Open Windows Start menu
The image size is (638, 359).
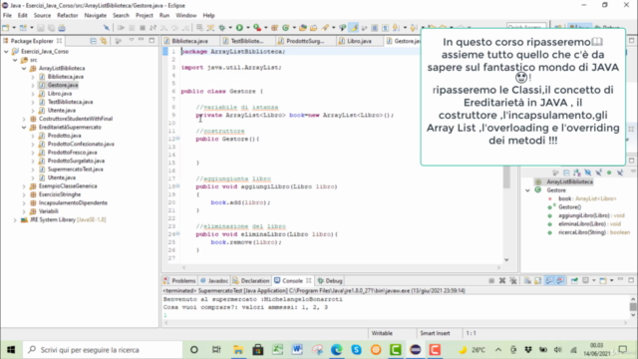point(11,350)
